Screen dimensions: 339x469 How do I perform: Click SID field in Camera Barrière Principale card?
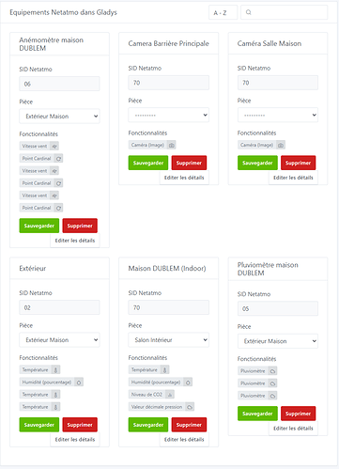click(x=168, y=83)
